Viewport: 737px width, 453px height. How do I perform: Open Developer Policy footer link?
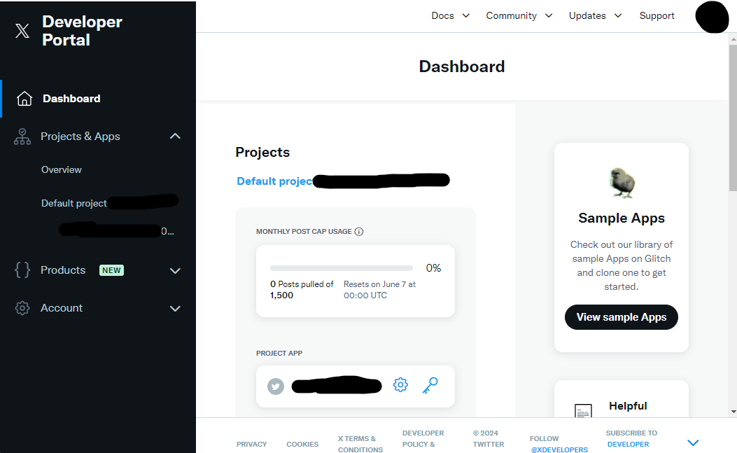click(423, 438)
